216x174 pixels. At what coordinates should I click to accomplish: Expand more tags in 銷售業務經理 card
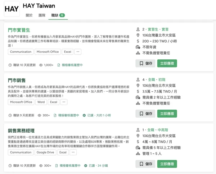pos(73,152)
